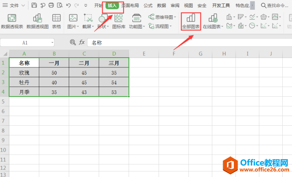This screenshot has width=292, height=177.
Task: Click the Print icon in quick access toolbar
Action: (51, 5)
